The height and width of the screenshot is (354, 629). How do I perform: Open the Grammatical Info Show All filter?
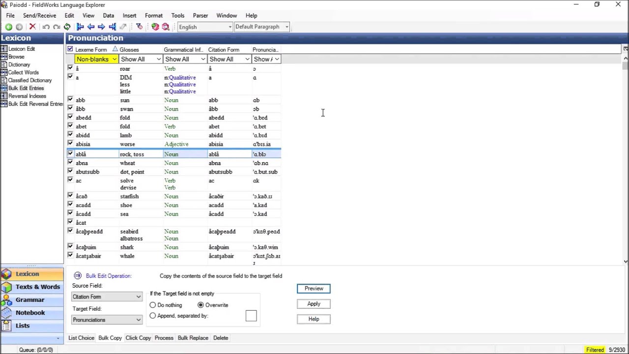185,59
